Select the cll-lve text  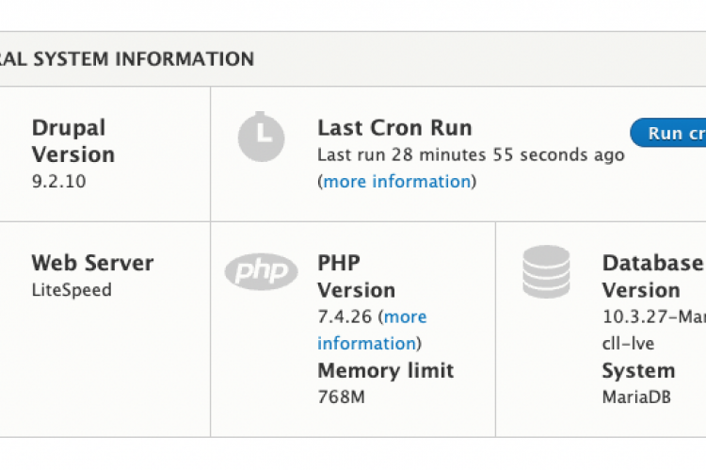[628, 344]
